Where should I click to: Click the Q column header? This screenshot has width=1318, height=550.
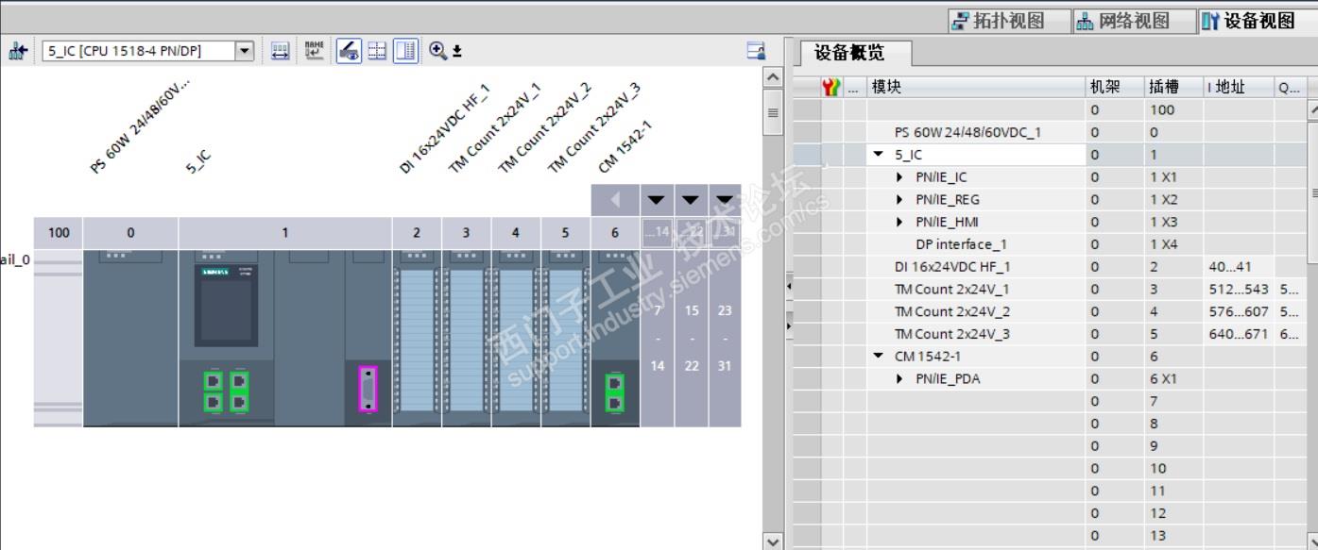pos(1290,87)
